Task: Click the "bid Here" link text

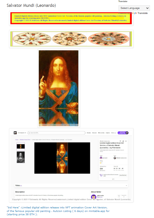Action: coord(12,207)
